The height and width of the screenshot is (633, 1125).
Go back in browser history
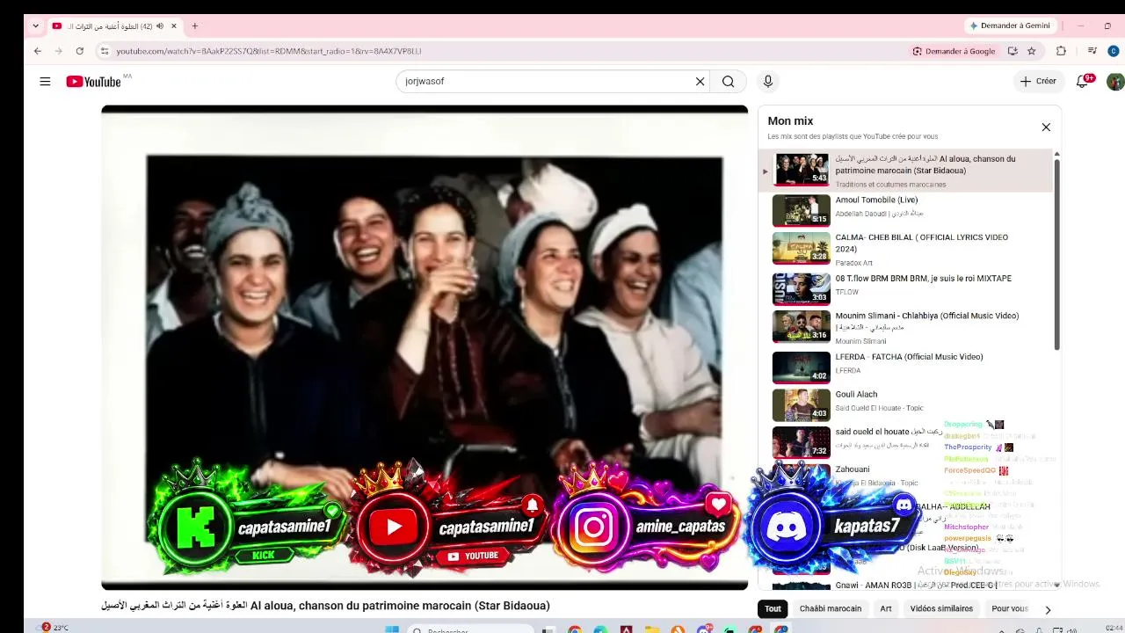click(38, 51)
